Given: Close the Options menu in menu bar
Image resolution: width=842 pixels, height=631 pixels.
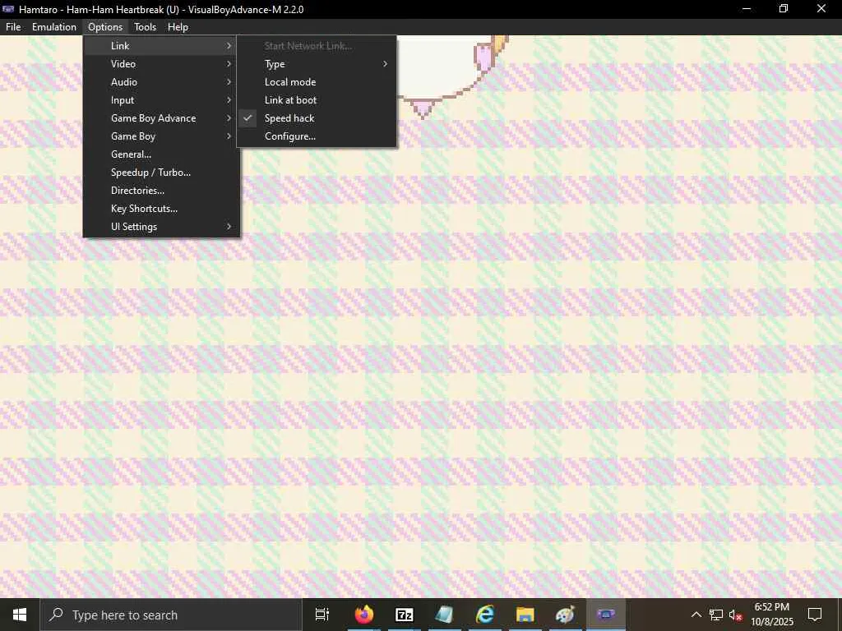Looking at the screenshot, I should coord(105,27).
